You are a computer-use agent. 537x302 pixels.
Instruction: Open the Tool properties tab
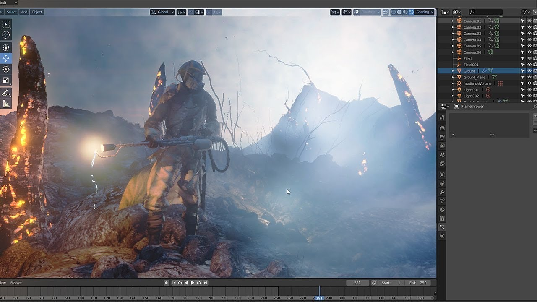coord(442,117)
